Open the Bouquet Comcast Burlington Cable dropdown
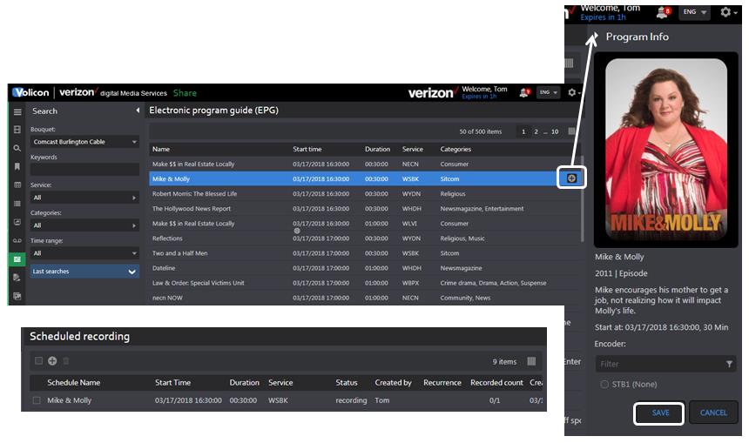This screenshot has height=443, width=749. coord(84,142)
